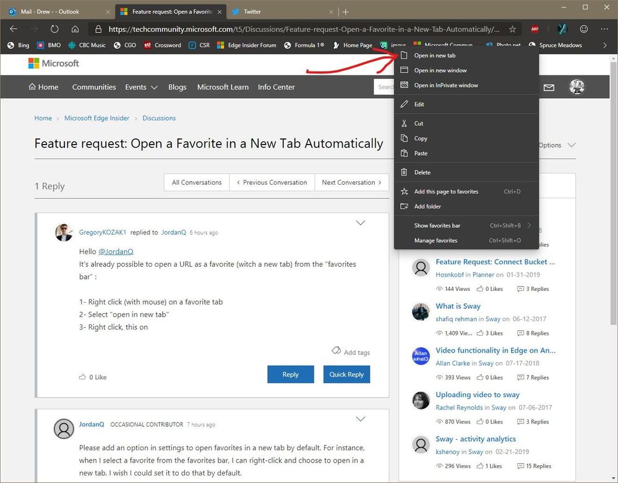Open the CSR favorite
The image size is (618, 483).
199,45
